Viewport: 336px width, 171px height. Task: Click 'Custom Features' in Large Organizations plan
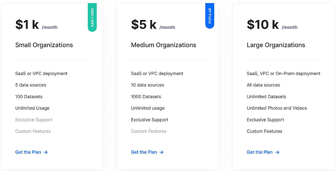pyautogui.click(x=264, y=131)
